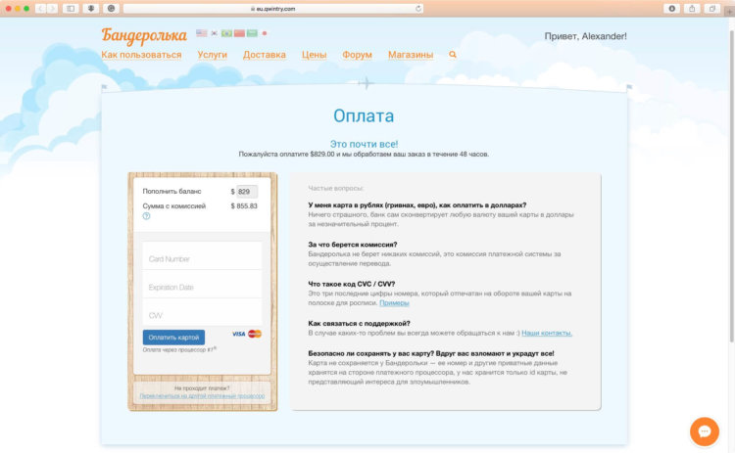Add a new tab with the plus button
735x453 pixels.
click(x=730, y=11)
